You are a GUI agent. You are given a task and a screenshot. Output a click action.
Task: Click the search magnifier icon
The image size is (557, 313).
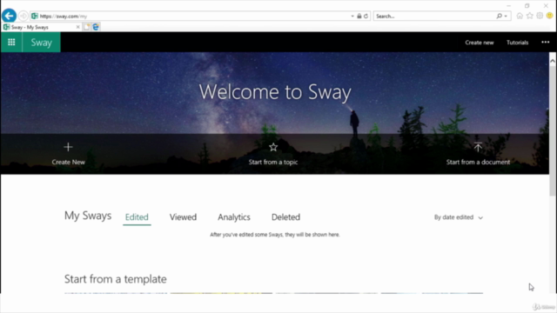click(x=499, y=16)
